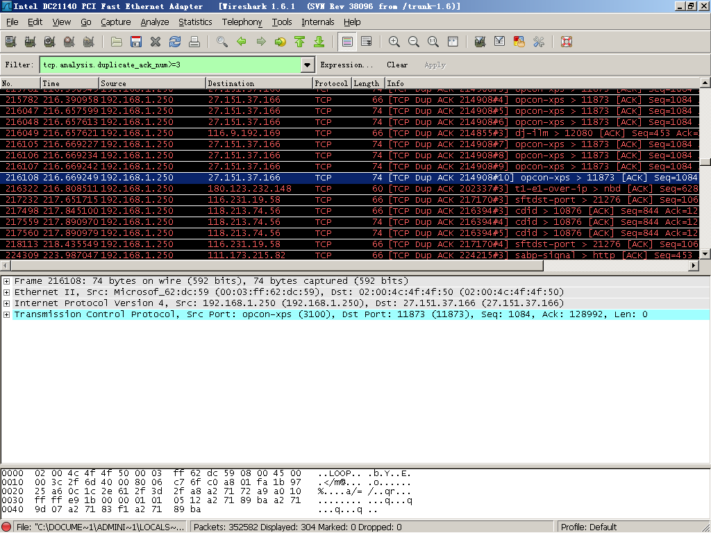Screen dimensions: 711x533
Task: Open the Internals menu
Action: (x=317, y=22)
